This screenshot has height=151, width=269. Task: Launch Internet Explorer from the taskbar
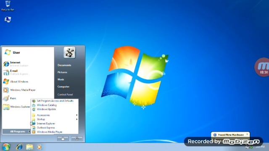coord(19,147)
